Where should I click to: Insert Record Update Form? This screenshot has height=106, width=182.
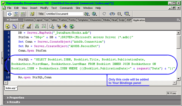click(65, 27)
